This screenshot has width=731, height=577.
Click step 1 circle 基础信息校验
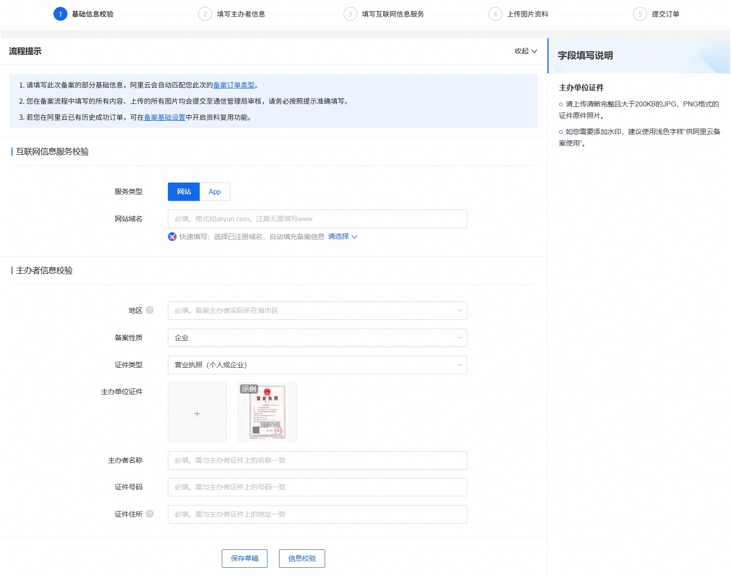click(x=60, y=14)
